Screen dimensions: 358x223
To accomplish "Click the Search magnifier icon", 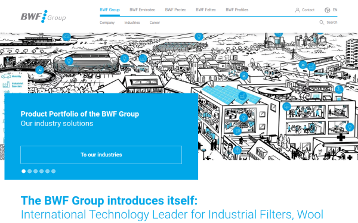I will click(322, 23).
